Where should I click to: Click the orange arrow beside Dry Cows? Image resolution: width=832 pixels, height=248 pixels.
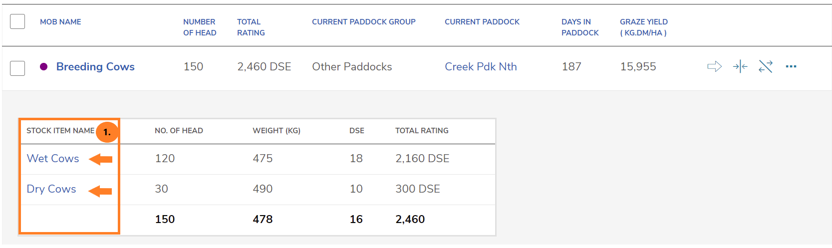point(100,191)
